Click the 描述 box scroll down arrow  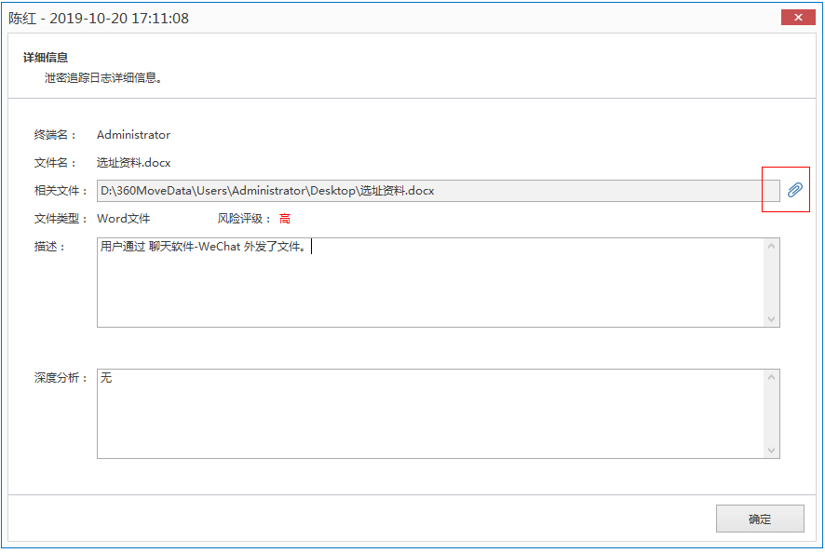click(771, 318)
